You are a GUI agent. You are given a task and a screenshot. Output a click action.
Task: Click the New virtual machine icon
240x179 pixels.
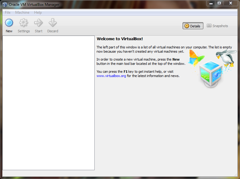[x=9, y=23]
